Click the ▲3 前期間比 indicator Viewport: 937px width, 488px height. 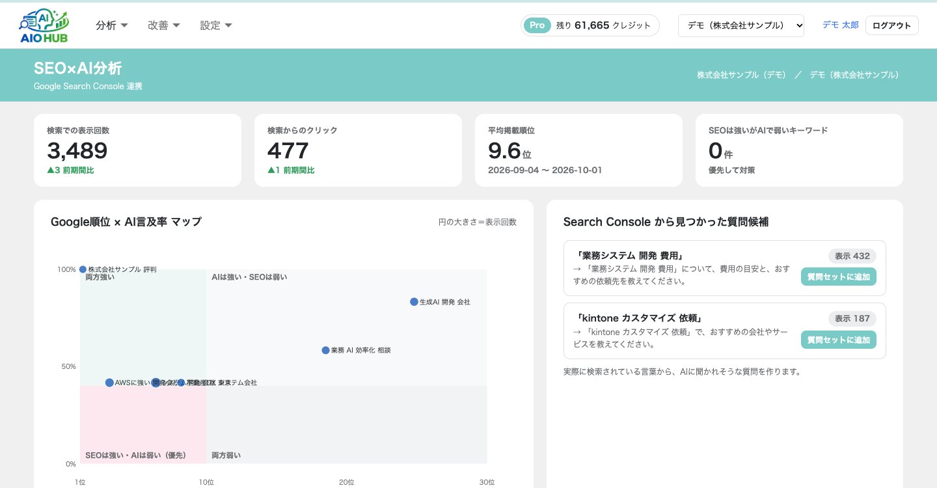coord(70,170)
